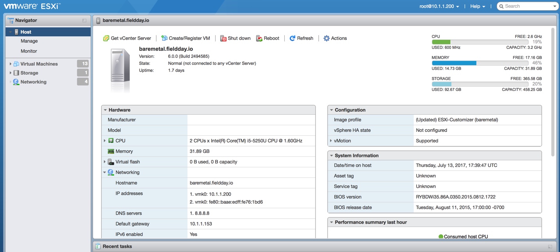Click "0 B used, 0 B capacity" text
The height and width of the screenshot is (252, 560).
214,162
